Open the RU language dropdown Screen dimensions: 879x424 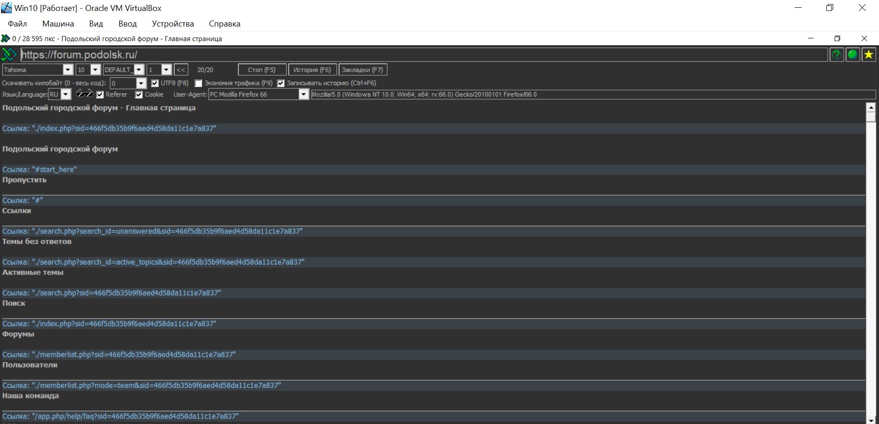tap(66, 95)
